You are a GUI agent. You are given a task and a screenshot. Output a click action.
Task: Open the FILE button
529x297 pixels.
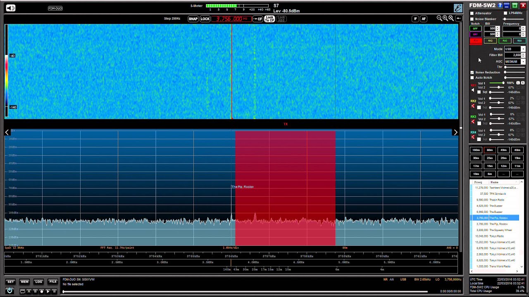point(53,282)
